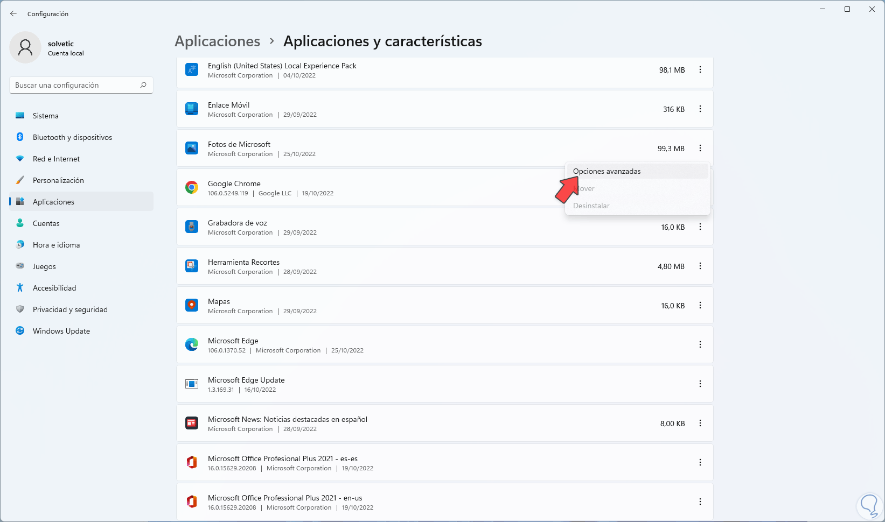The height and width of the screenshot is (522, 885).
Task: Click the Fotos de Microsoft icon
Action: pos(192,148)
